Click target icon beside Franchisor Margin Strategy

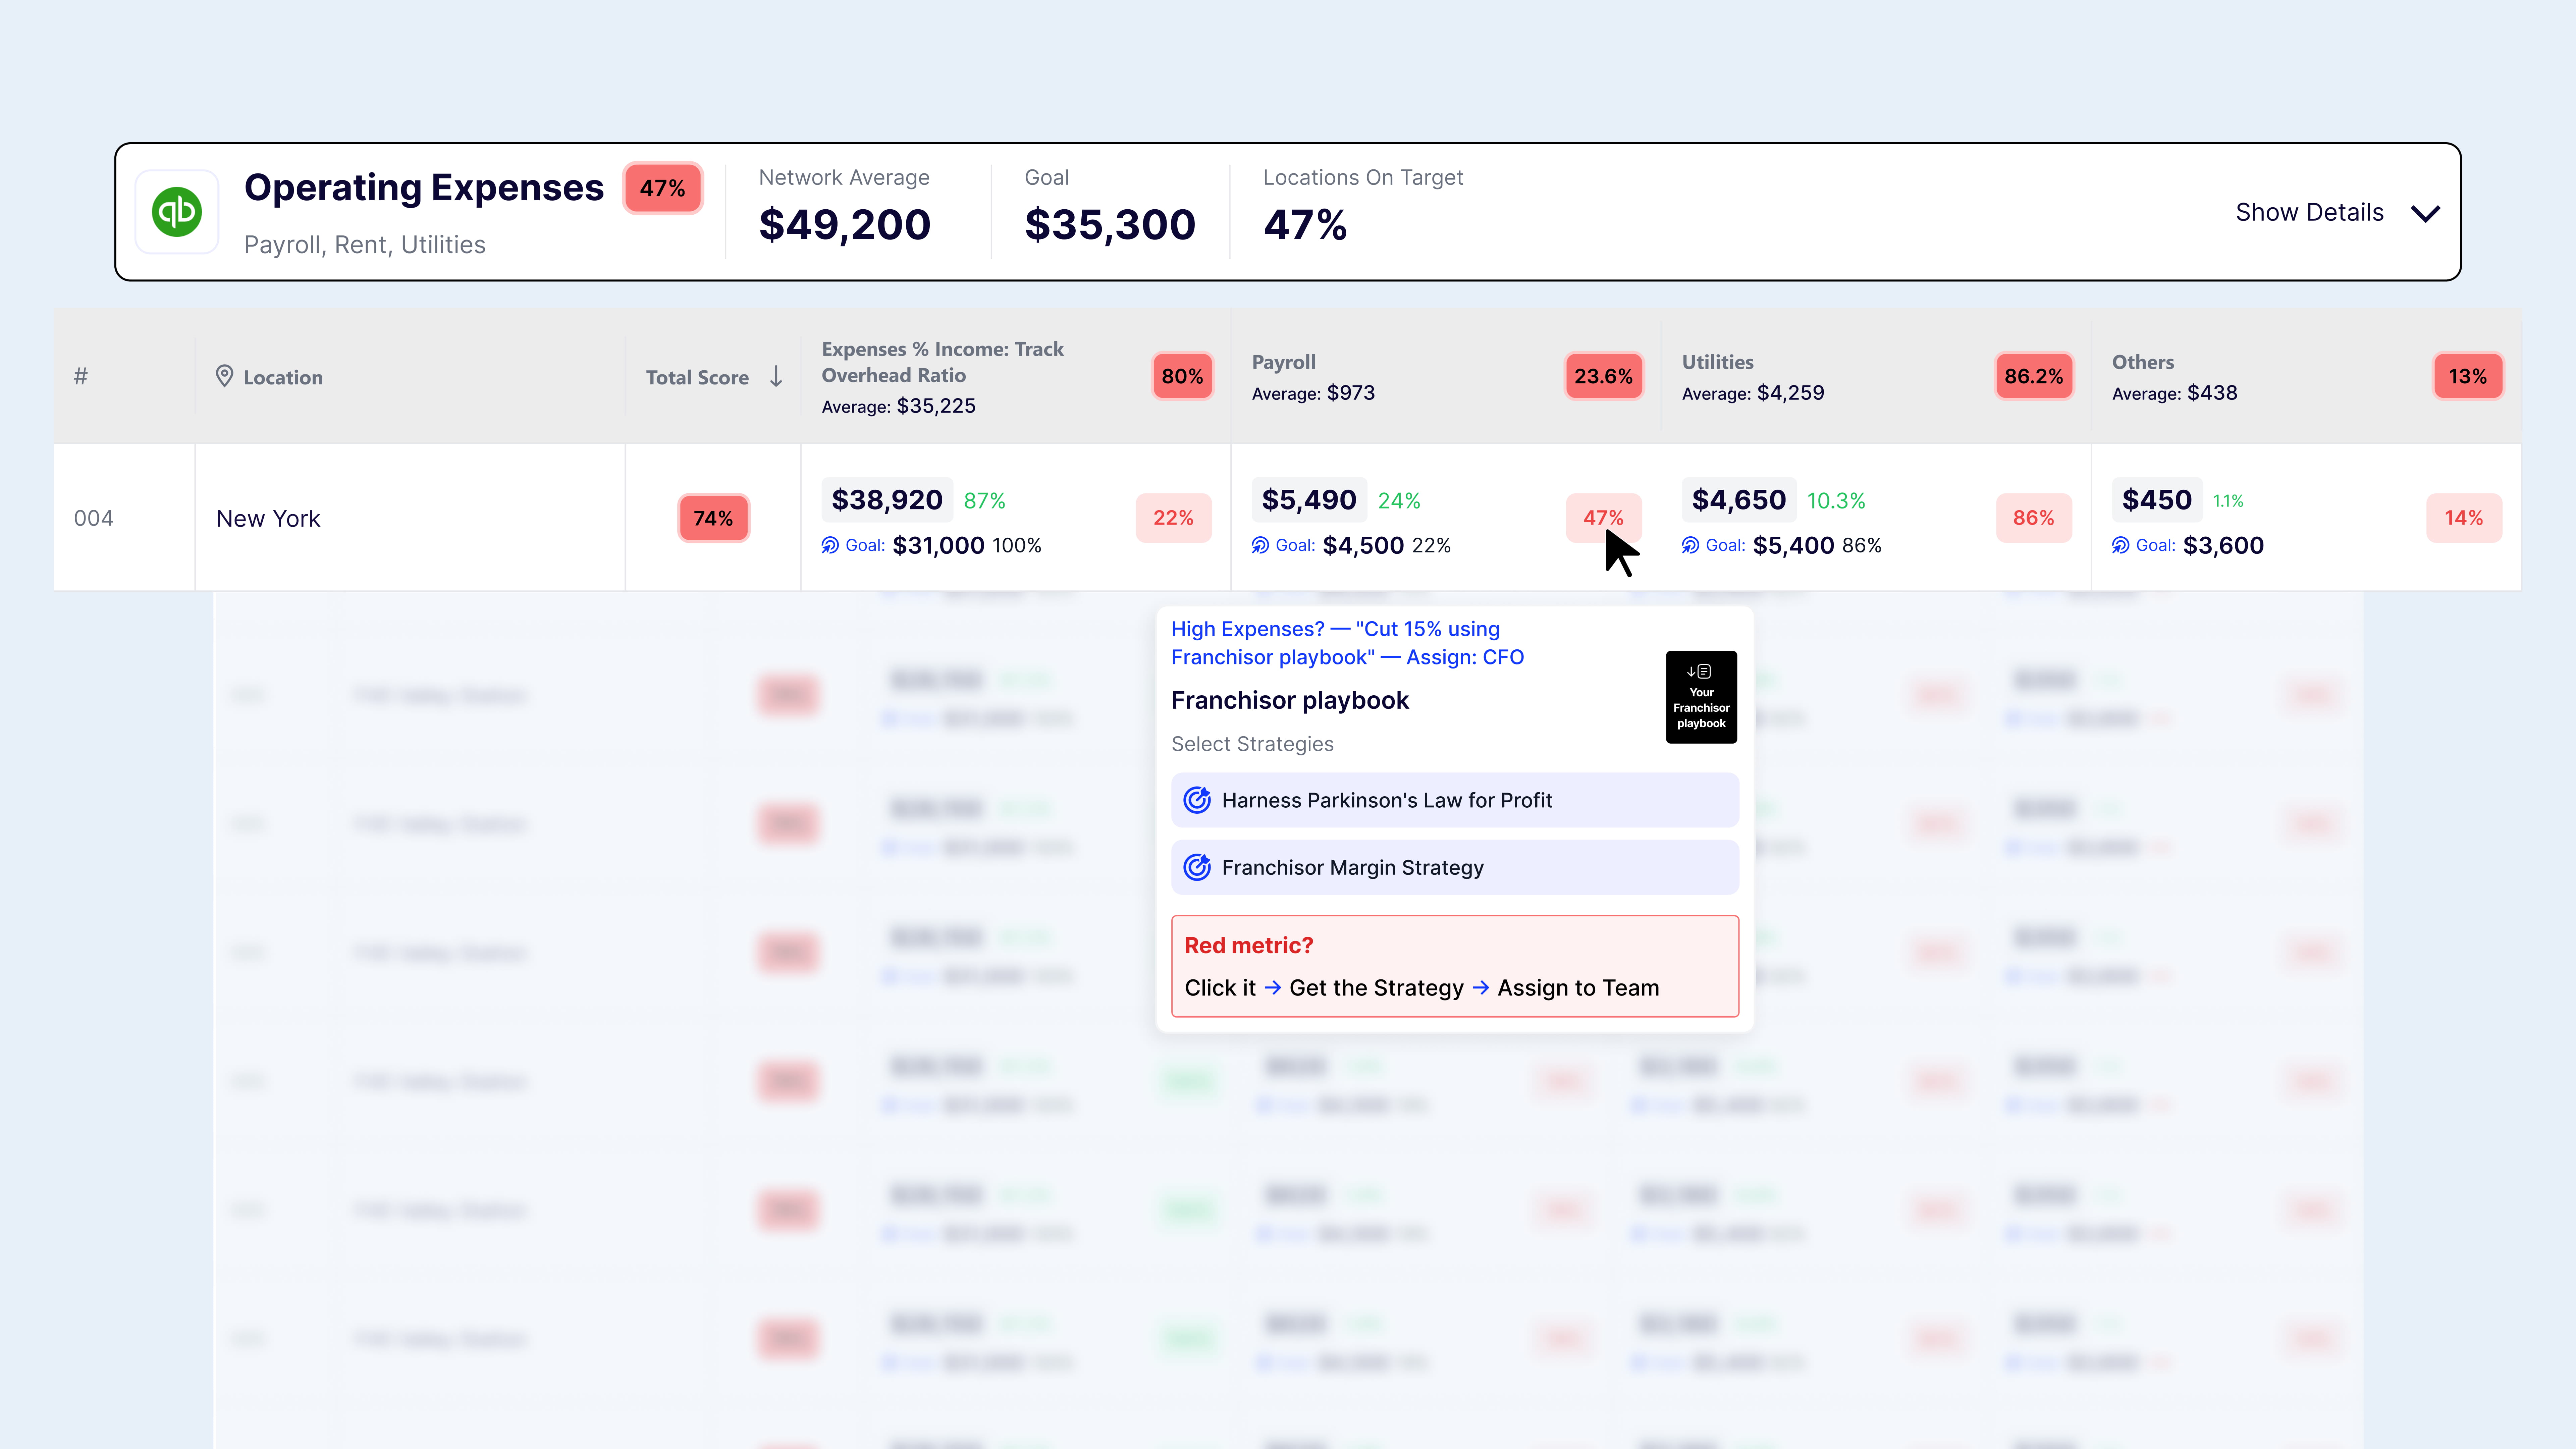coord(1197,867)
